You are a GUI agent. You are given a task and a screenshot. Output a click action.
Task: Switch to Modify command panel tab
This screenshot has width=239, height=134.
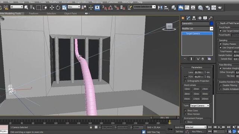(x=188, y=18)
